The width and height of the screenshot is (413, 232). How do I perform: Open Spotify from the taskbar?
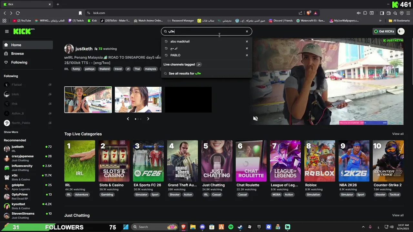click(x=231, y=227)
